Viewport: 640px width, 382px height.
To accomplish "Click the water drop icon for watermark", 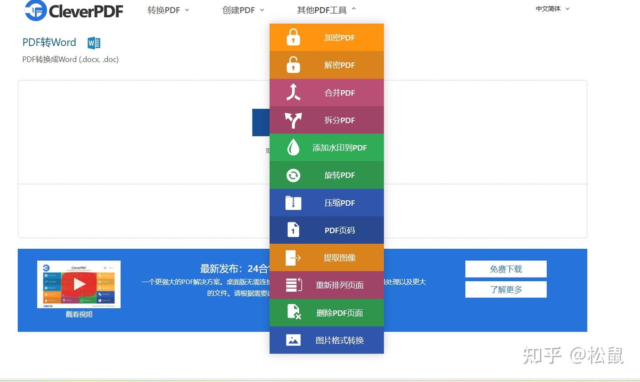I will click(x=293, y=147).
